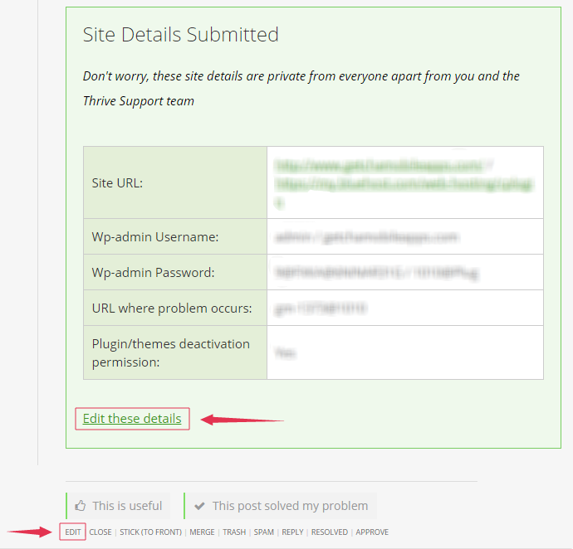Click the deactivation permission value cell
The width and height of the screenshot is (573, 549).
pyautogui.click(x=405, y=352)
